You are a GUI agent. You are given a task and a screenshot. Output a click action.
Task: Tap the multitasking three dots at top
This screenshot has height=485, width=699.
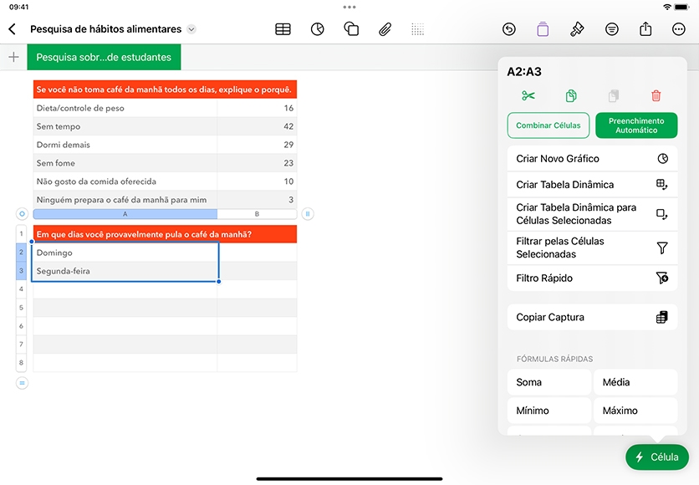[349, 8]
